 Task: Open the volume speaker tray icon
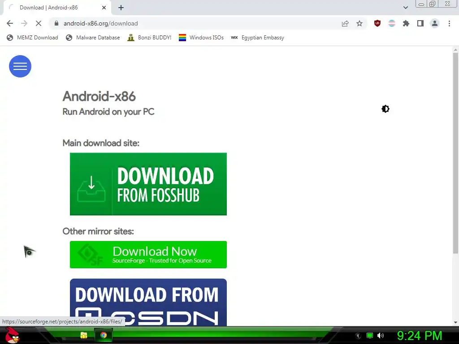[381, 335]
